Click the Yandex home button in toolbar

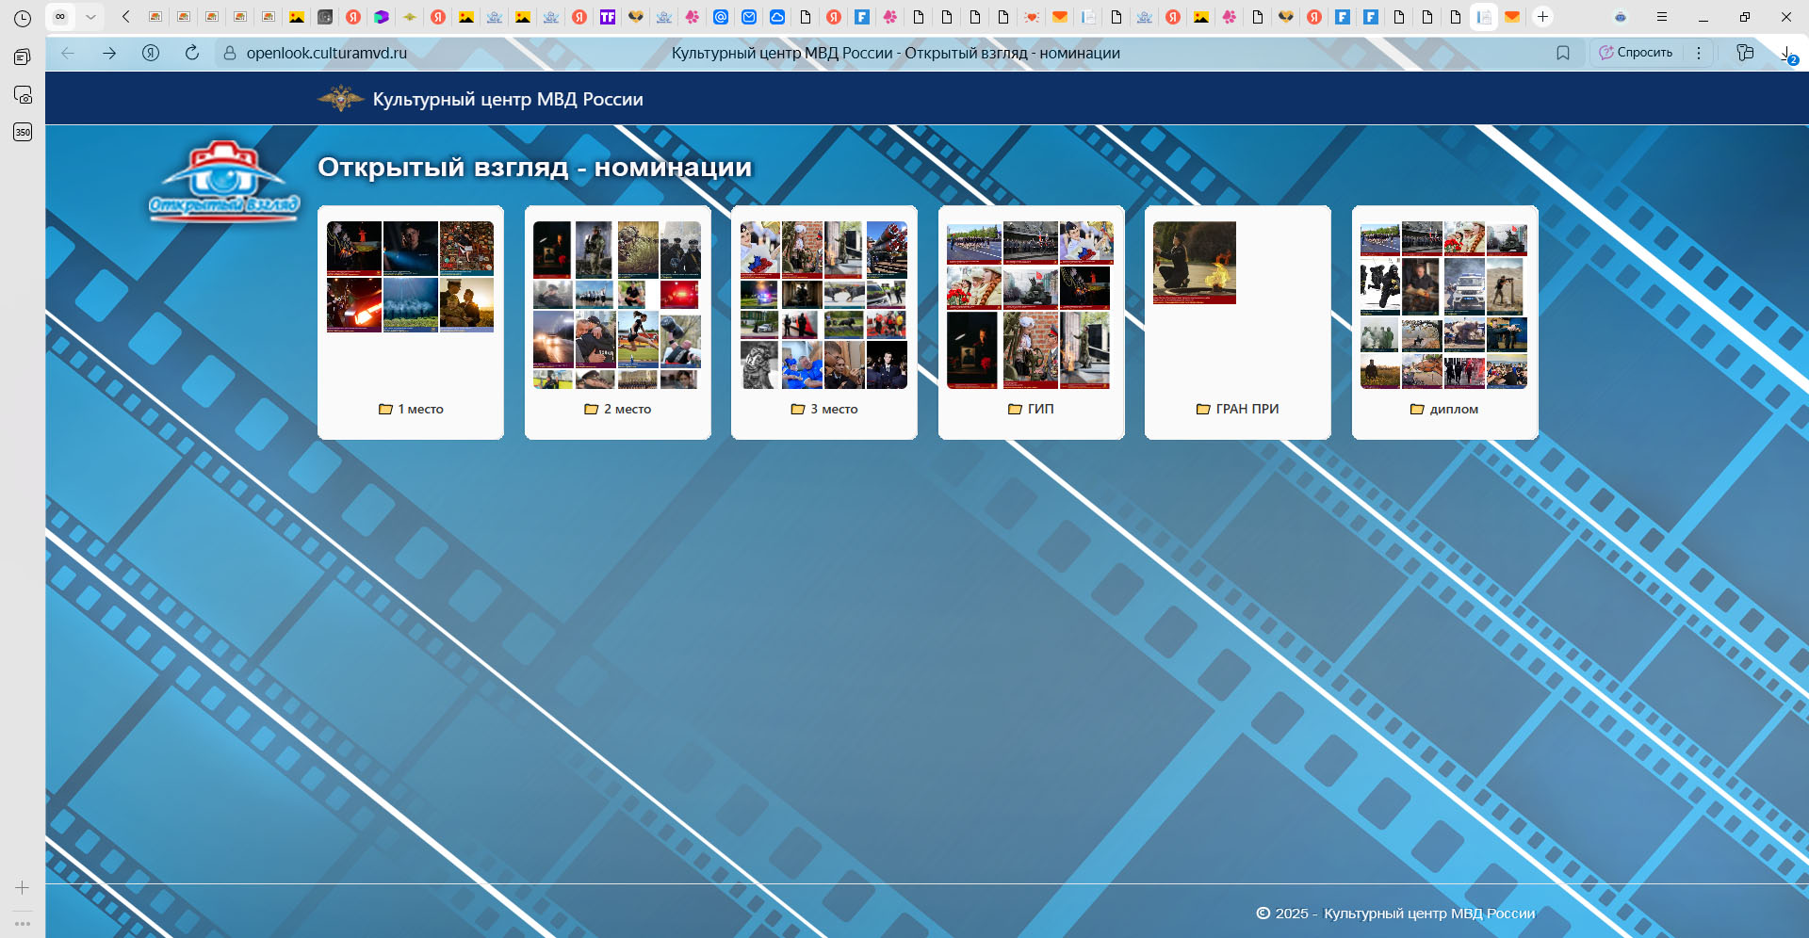[x=151, y=53]
